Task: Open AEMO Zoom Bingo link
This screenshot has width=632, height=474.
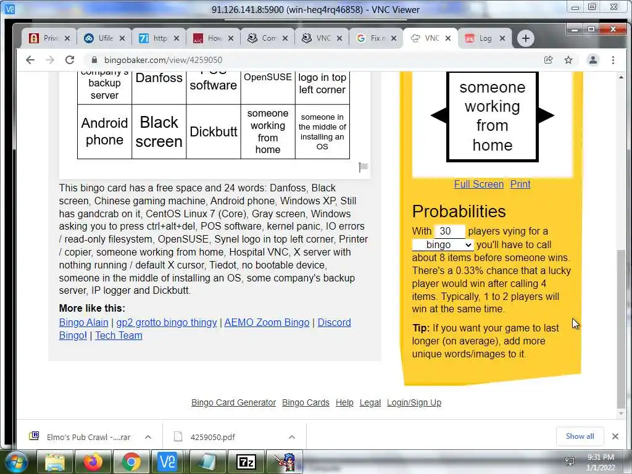Action: 267,322
